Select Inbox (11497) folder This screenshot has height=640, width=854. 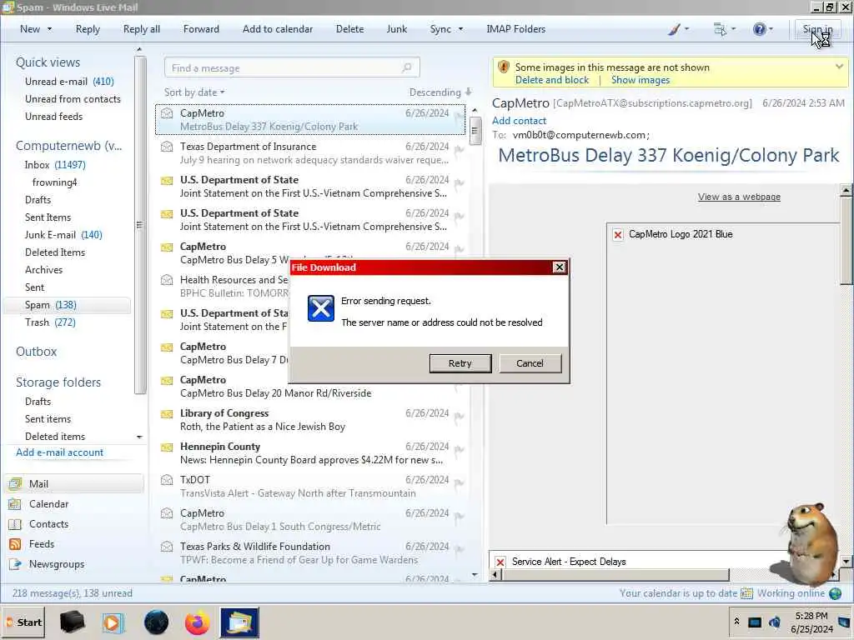55,165
